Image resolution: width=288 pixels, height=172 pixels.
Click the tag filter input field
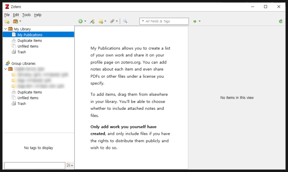(35, 165)
